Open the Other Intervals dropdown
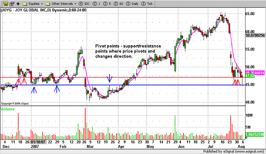Screen dimensions: 266x154 [61, 4]
